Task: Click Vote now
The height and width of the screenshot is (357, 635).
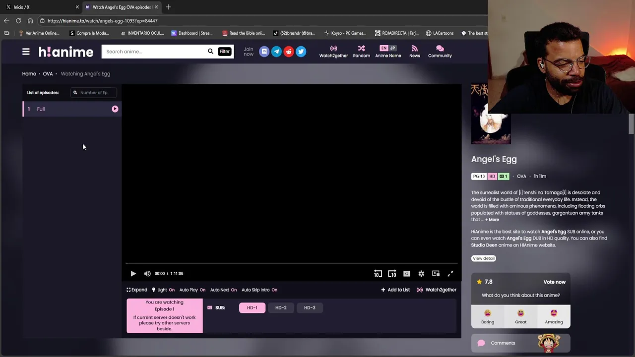Action: click(554, 282)
